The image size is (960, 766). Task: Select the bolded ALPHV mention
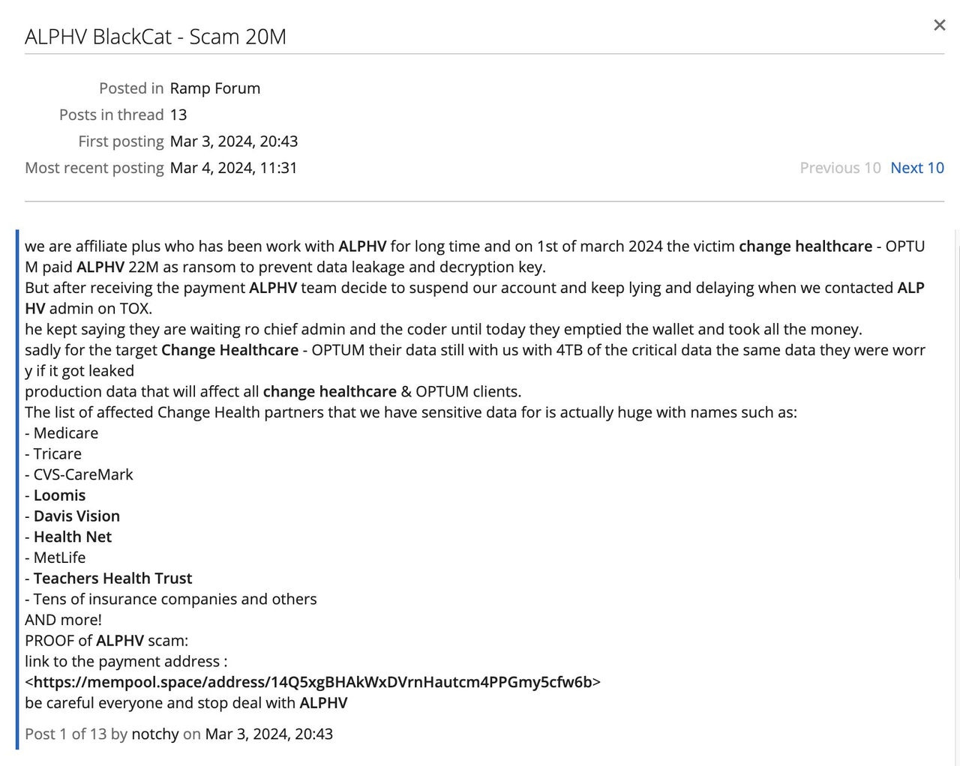(x=364, y=246)
